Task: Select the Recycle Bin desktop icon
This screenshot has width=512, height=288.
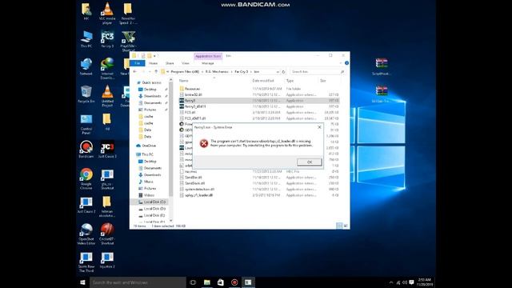Action: (86, 94)
